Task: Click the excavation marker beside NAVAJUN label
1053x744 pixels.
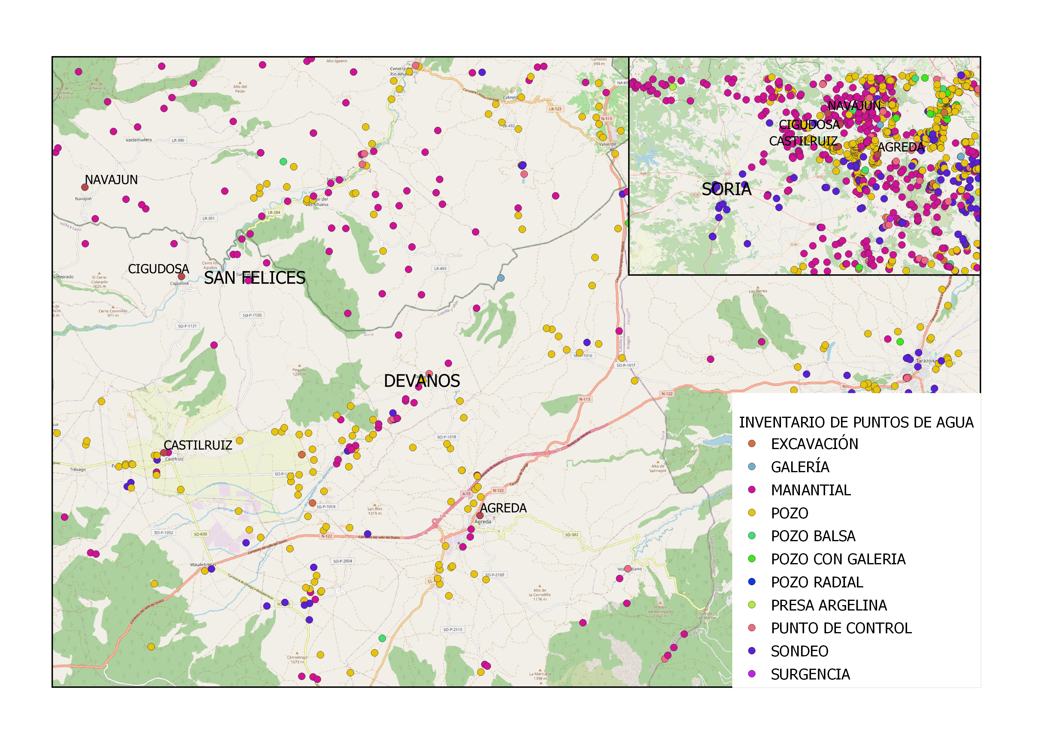Action: [84, 187]
